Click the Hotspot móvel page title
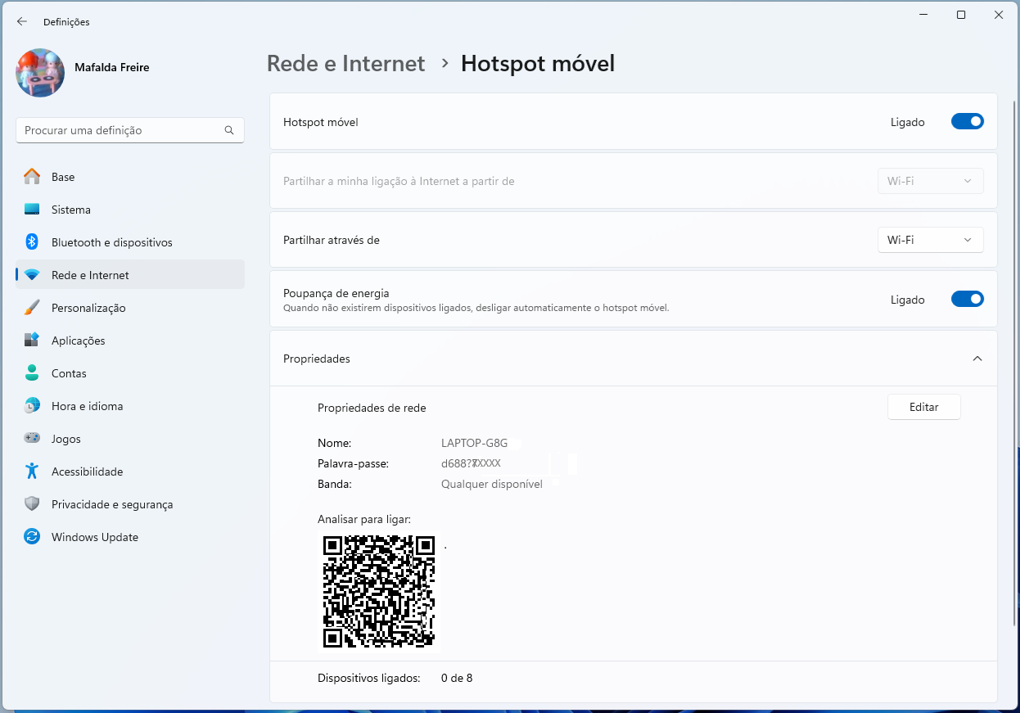 pyautogui.click(x=538, y=64)
